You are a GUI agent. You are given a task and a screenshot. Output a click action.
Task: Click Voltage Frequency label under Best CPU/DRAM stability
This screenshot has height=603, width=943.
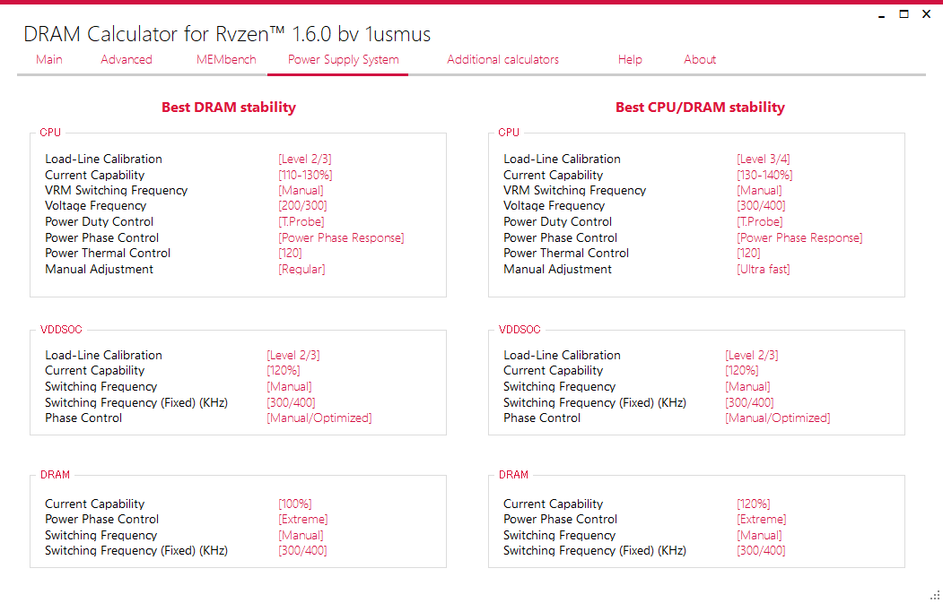tap(554, 205)
